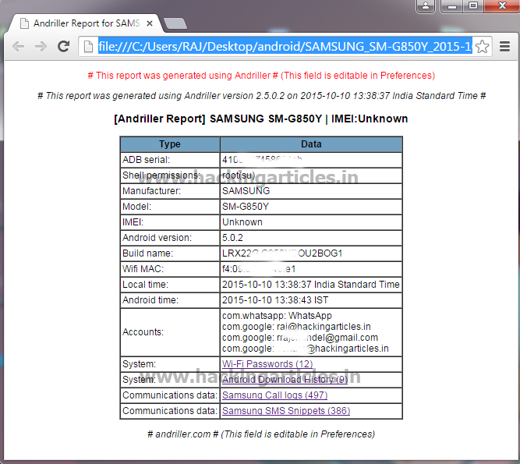Click the 'ADB serial:' cell
520x464 pixels.
pyautogui.click(x=170, y=160)
